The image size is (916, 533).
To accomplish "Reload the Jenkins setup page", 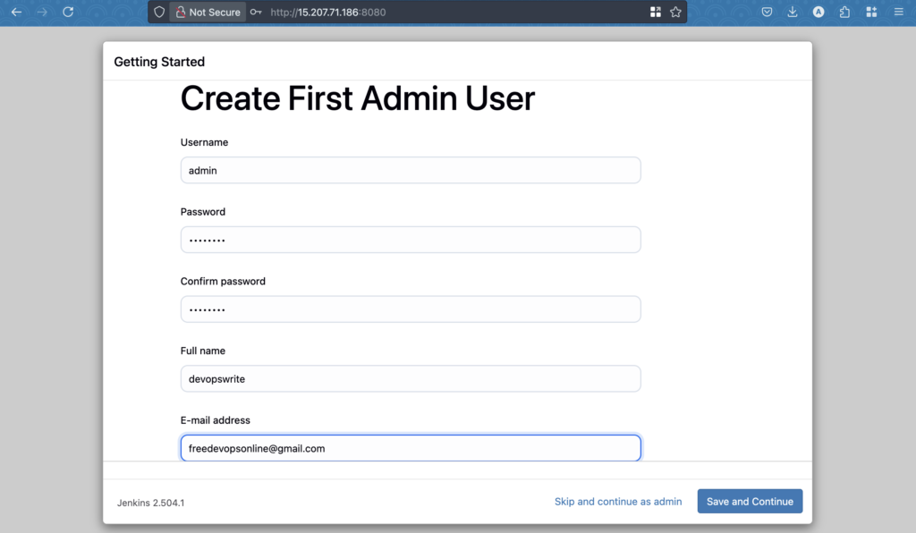I will coord(68,12).
